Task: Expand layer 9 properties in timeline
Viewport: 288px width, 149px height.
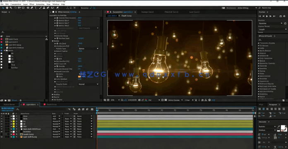Action: 11,137
